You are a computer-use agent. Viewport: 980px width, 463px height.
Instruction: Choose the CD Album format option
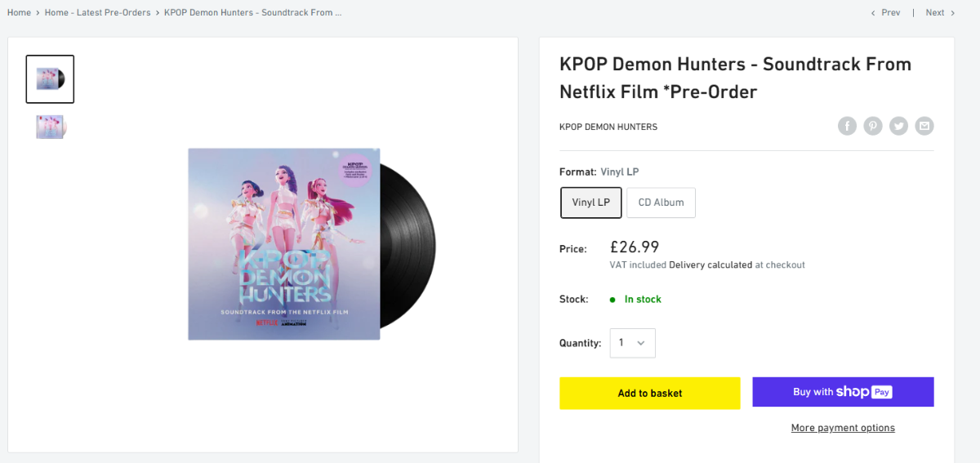pos(661,203)
